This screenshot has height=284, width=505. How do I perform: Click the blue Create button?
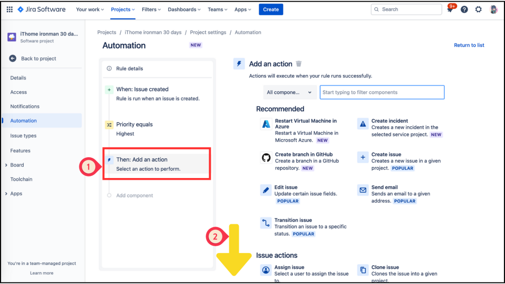(271, 9)
